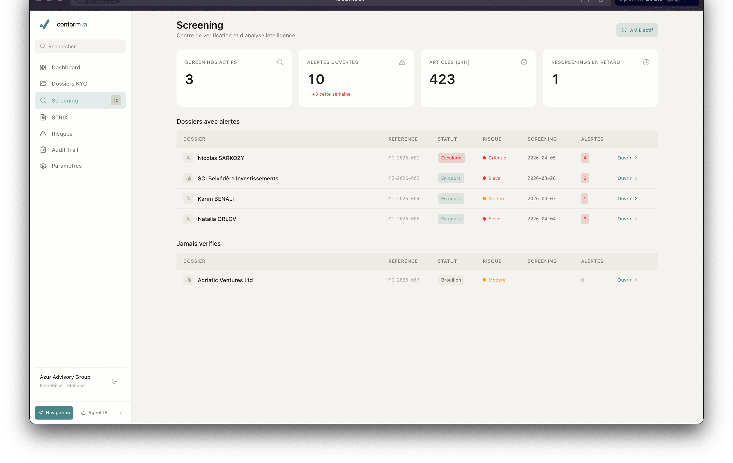Switch to Agent IA mode
Viewport: 733px width, 463px height.
point(94,413)
